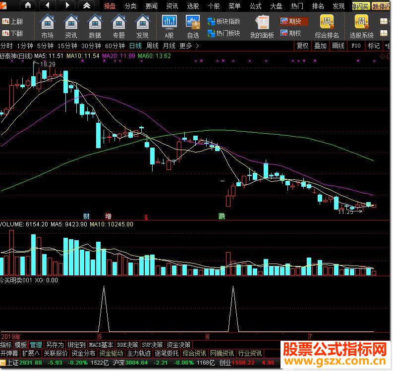This screenshot has height=371, width=393.
Task: Open the 市场 house icon
Action: [x=48, y=26]
